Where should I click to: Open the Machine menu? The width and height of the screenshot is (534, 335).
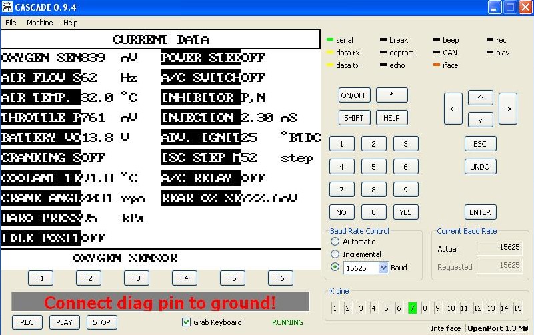click(x=39, y=23)
